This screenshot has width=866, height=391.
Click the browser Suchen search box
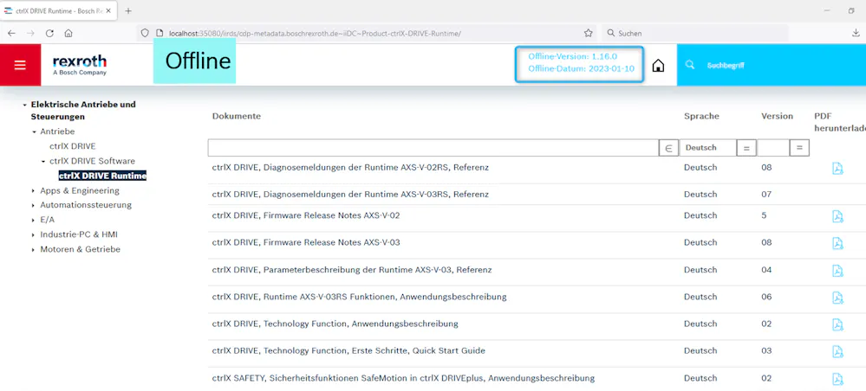click(694, 33)
